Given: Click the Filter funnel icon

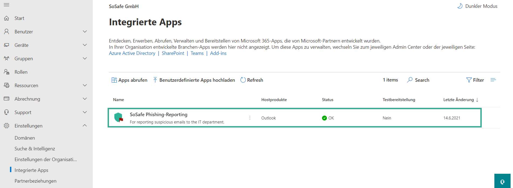Looking at the screenshot, I should [469, 80].
